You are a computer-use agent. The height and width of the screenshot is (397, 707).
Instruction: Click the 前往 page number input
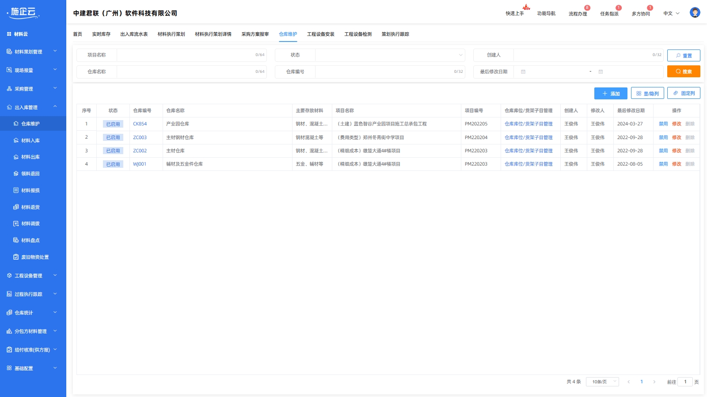pos(685,382)
